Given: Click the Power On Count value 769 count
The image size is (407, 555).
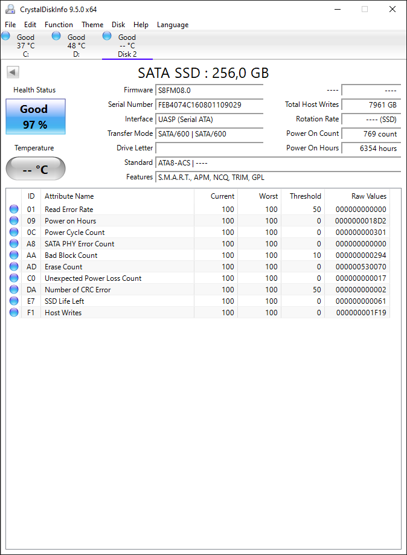Looking at the screenshot, I should pyautogui.click(x=371, y=134).
